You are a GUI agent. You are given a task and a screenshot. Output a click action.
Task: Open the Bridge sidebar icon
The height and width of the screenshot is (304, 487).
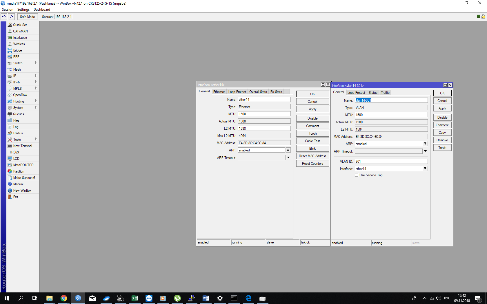10,50
